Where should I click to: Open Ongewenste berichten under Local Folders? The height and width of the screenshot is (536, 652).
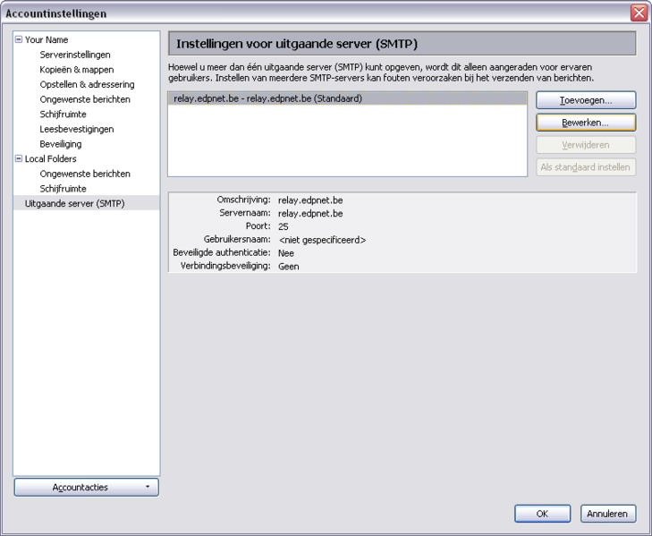[85, 174]
